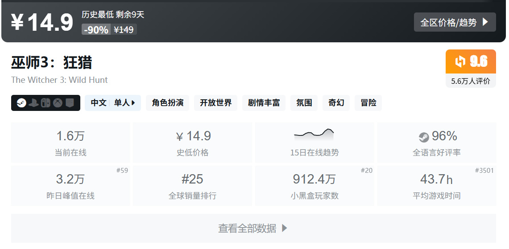Click the 史低价格 ¥14.9 stat card
Image resolution: width=509 pixels, height=249 pixels.
[x=192, y=143]
